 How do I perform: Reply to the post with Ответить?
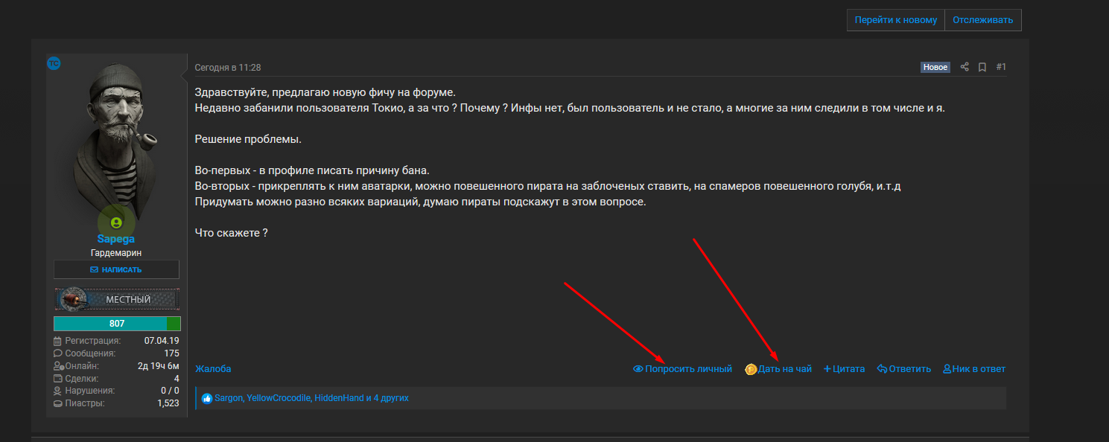(x=904, y=369)
